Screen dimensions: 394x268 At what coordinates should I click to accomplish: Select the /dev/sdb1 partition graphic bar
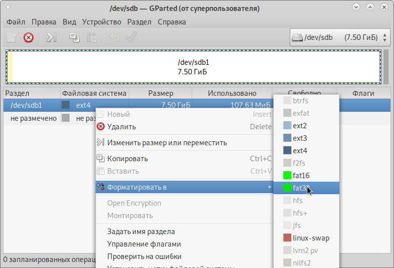coord(193,67)
